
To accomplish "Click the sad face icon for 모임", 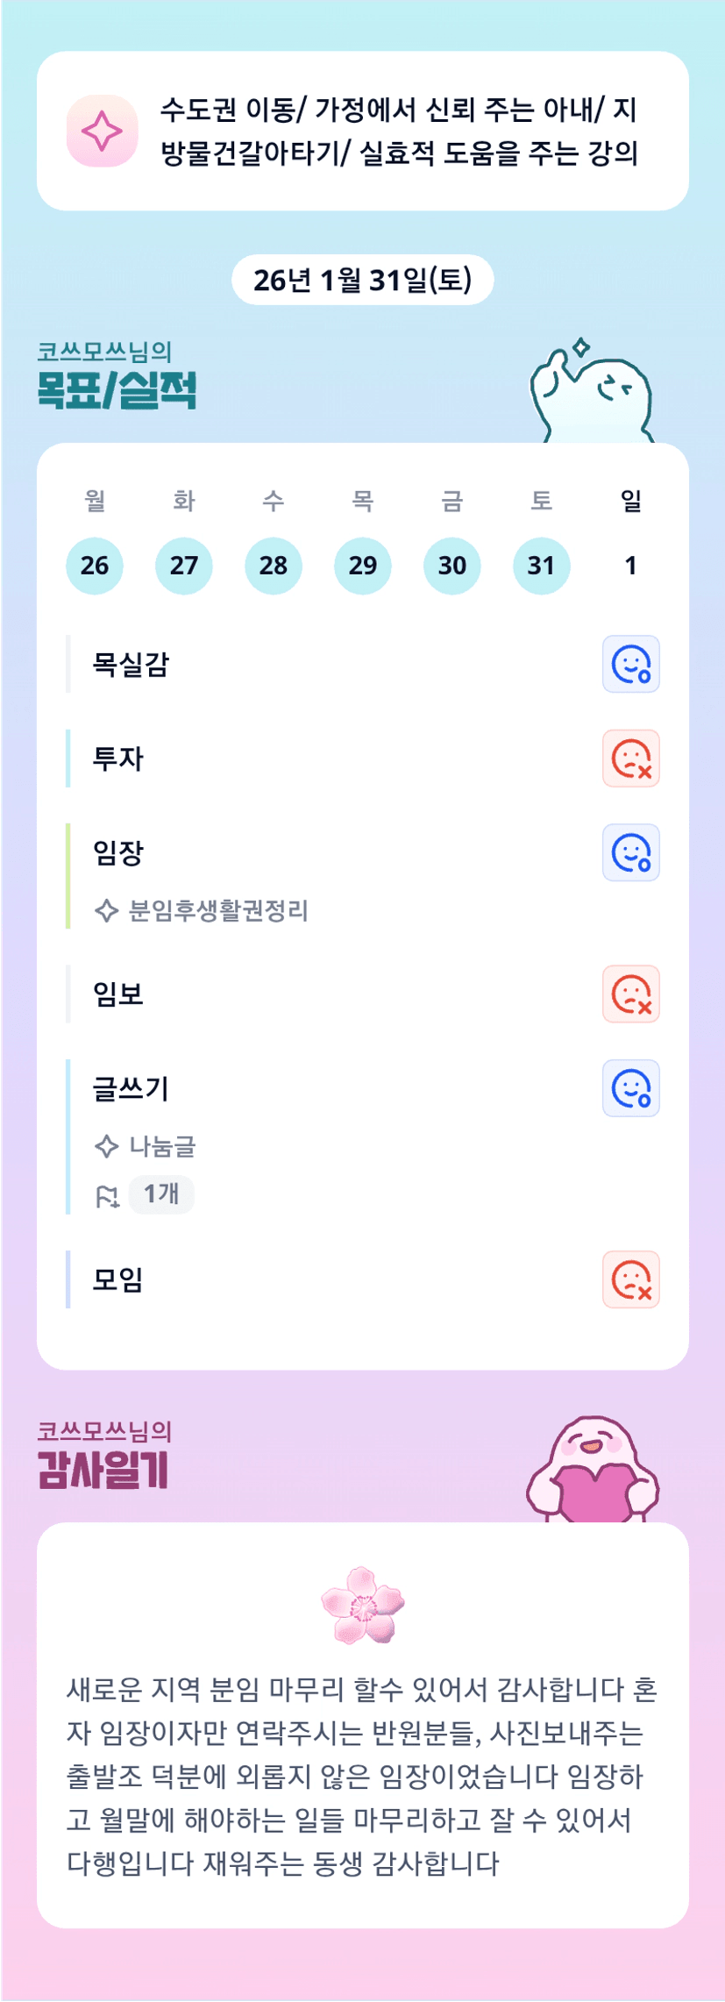I will 630,1279.
